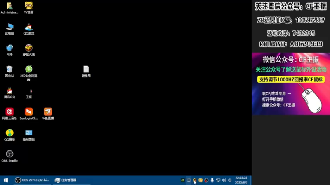Open the Windows Start menu

point(6,180)
